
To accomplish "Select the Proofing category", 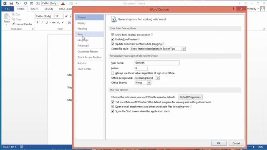I will [89, 29].
